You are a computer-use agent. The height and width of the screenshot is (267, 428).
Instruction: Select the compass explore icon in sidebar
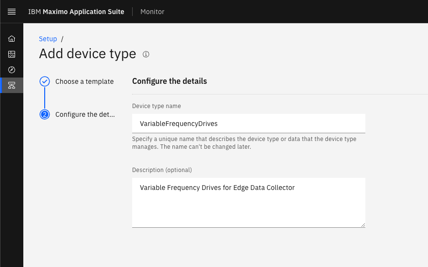12,70
